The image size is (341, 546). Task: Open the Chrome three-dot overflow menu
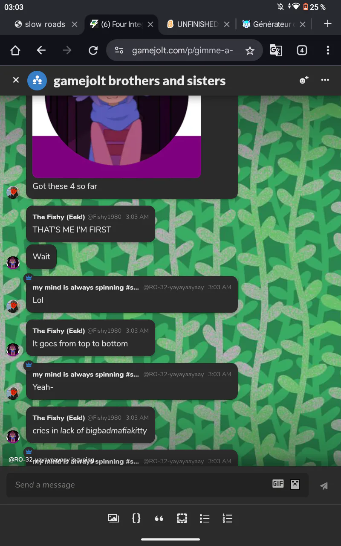328,50
